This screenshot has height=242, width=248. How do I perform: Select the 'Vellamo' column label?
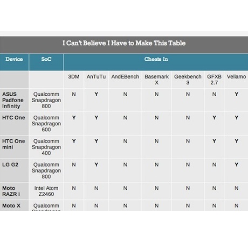[236, 76]
